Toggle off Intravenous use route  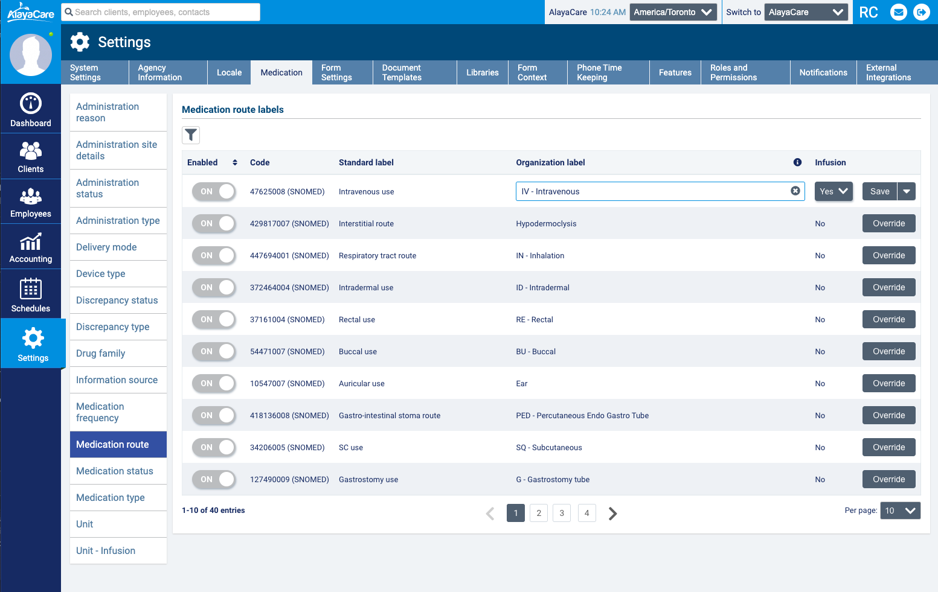[x=214, y=191]
